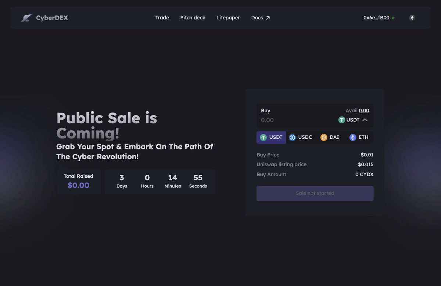Click the USDT coin icon in option row
Screen dimensions: 441x286
(x=263, y=137)
